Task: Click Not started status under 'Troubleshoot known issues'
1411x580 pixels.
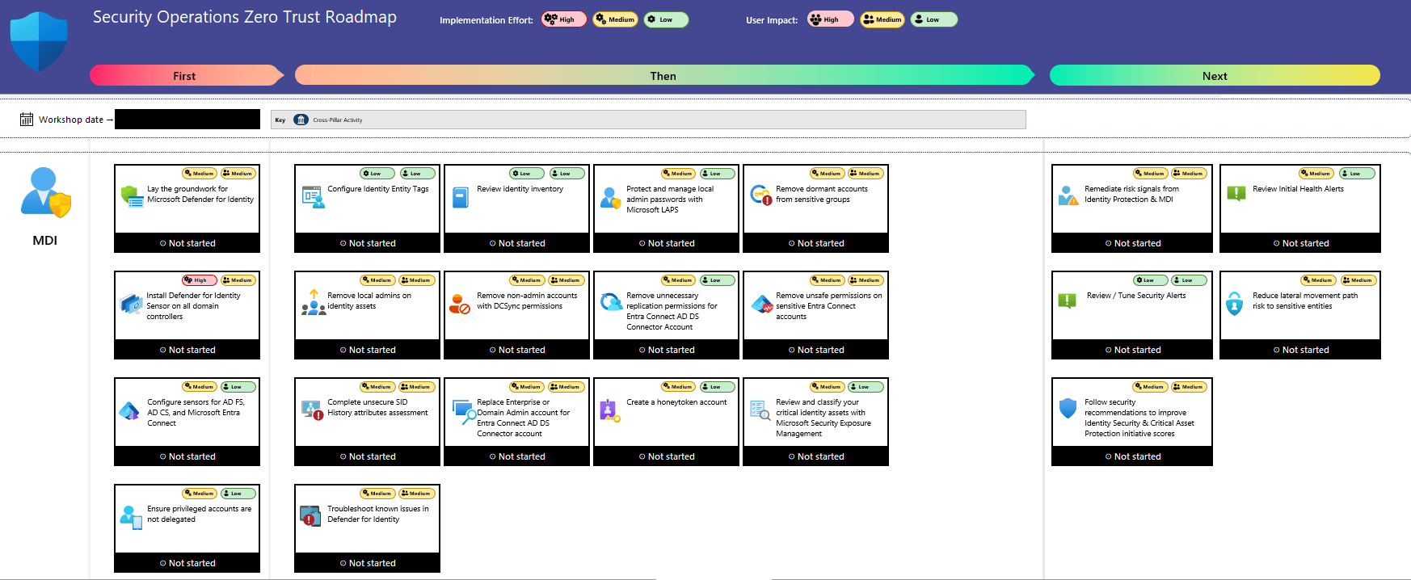Action: [367, 563]
